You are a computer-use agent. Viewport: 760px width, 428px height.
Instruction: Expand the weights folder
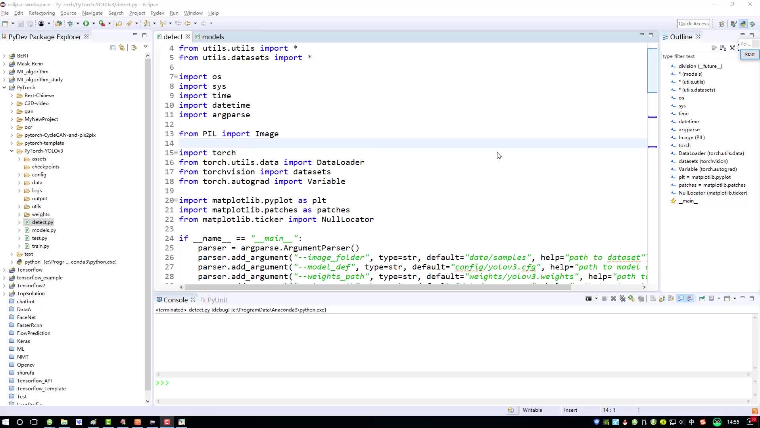click(19, 214)
